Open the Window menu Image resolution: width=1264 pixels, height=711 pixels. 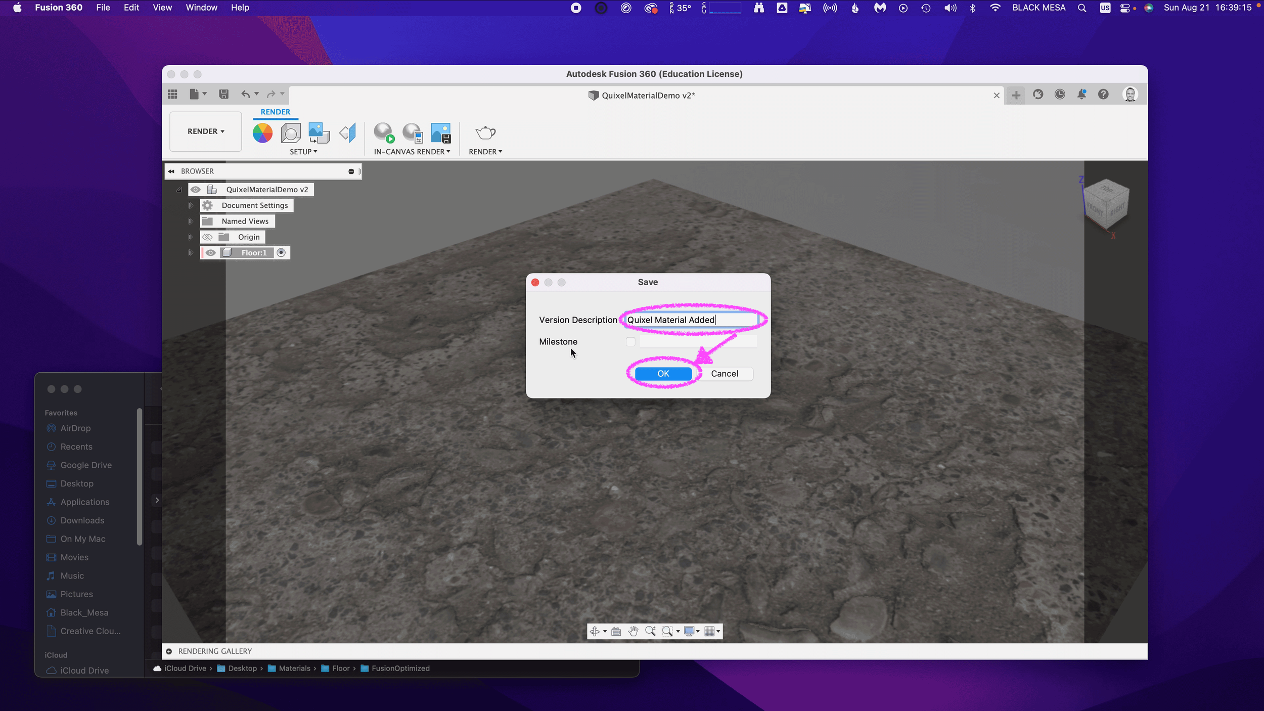click(201, 8)
